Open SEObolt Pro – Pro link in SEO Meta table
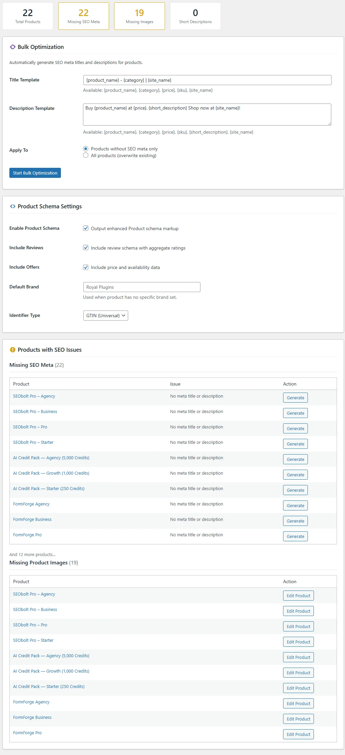Screen dimensions: 345x755 pos(30,427)
